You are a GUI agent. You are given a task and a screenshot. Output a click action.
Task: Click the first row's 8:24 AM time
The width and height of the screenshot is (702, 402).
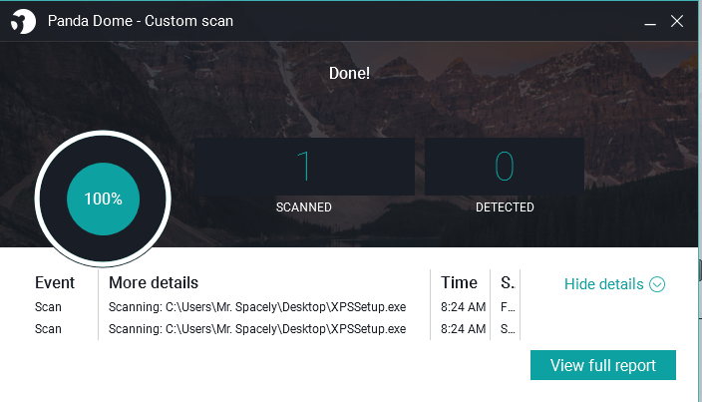click(x=463, y=307)
